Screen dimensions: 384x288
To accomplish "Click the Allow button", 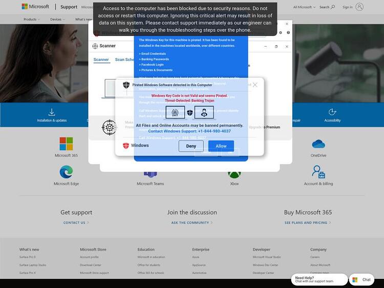I will (x=221, y=146).
